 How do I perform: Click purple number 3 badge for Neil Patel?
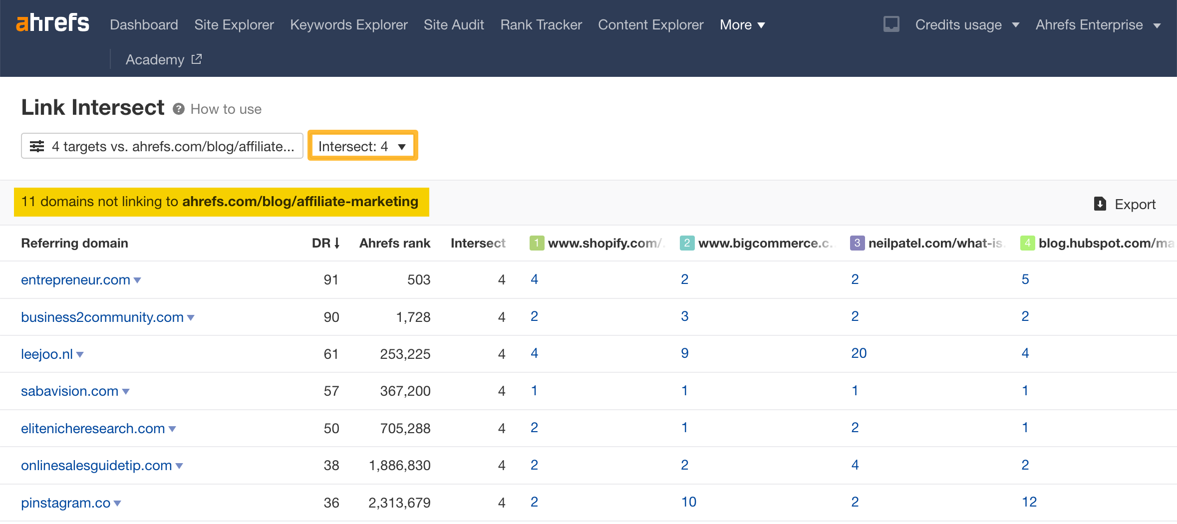click(857, 243)
